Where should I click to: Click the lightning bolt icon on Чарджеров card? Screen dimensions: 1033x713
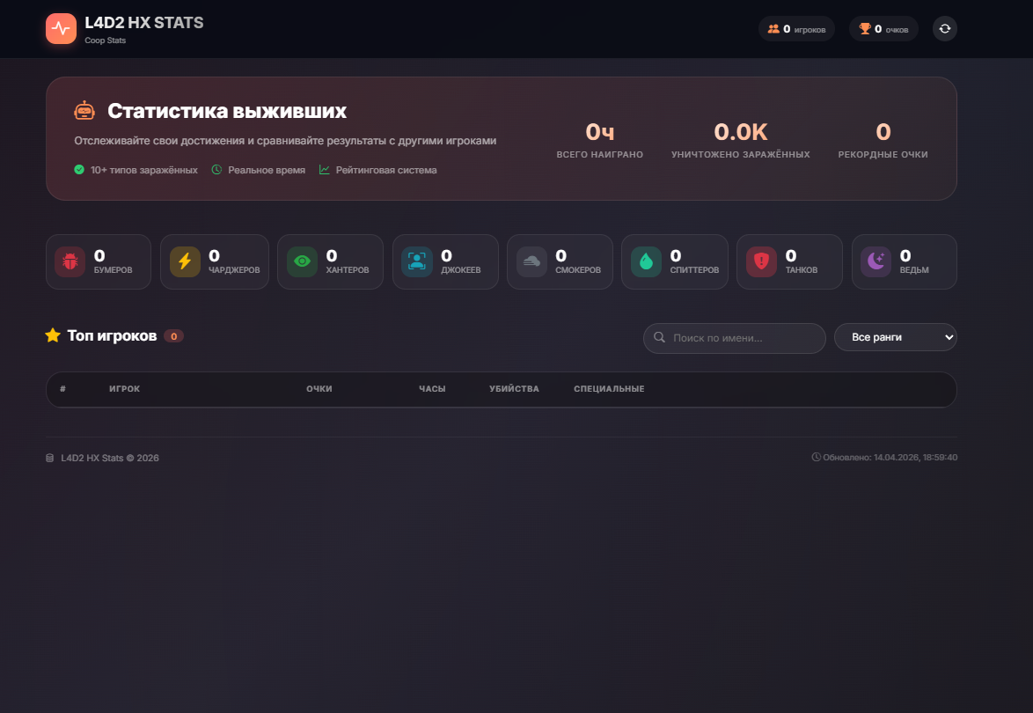(x=185, y=261)
